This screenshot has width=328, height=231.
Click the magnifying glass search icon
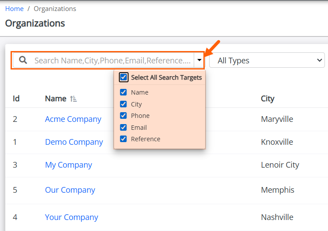23,60
